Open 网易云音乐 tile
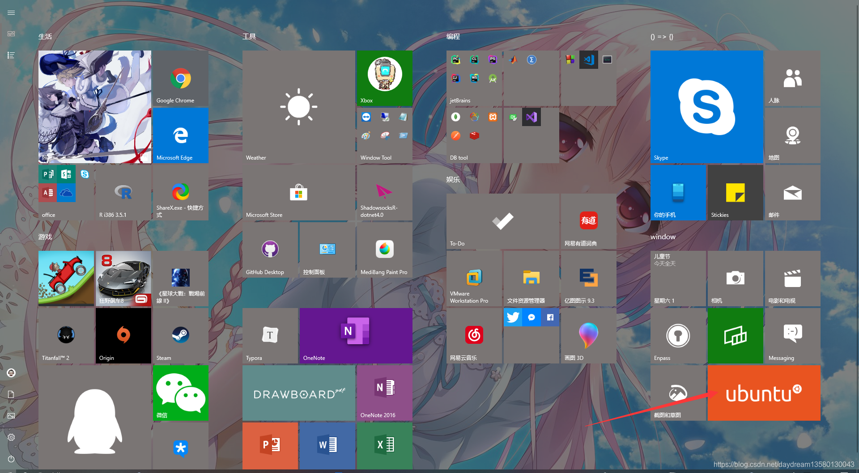Image resolution: width=859 pixels, height=473 pixels. click(474, 336)
